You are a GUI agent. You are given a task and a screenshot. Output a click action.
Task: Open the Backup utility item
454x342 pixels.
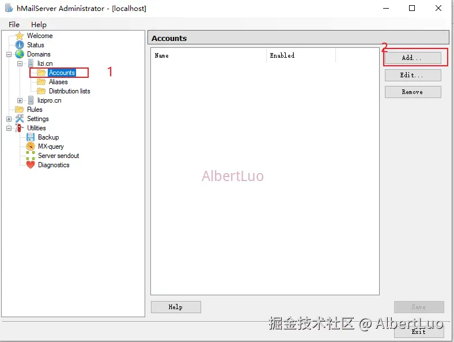point(48,137)
